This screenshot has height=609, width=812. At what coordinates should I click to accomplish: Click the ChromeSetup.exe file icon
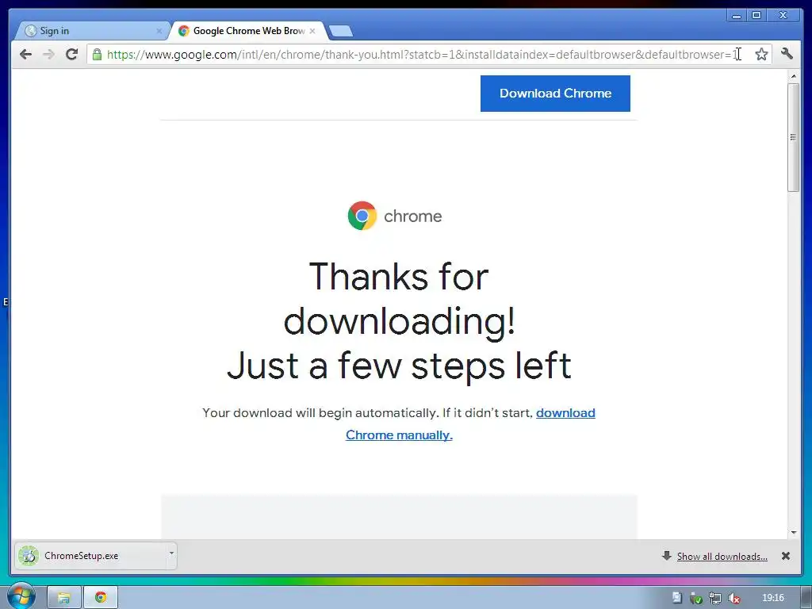coord(29,556)
